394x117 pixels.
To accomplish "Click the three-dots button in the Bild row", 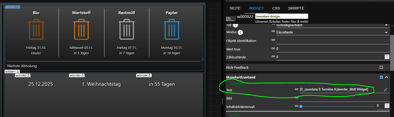I will tap(385, 99).
